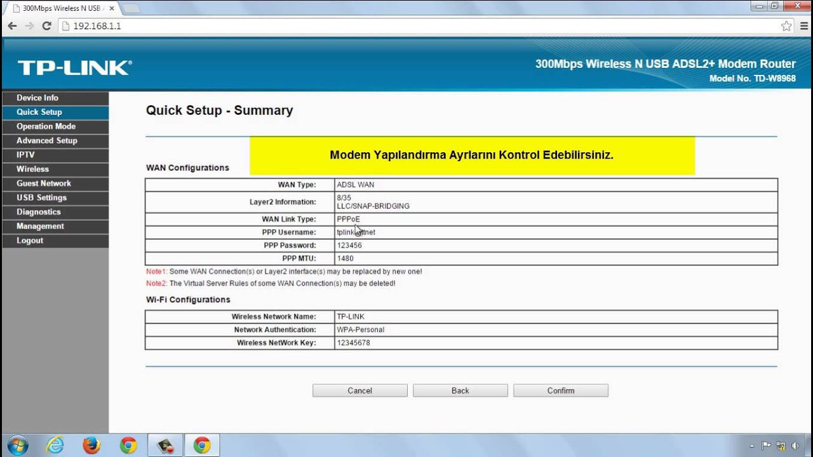Image resolution: width=813 pixels, height=457 pixels.
Task: Launch Firefox from the taskbar
Action: coord(91,446)
